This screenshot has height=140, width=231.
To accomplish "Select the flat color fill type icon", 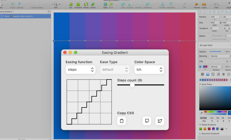I will (203, 74).
